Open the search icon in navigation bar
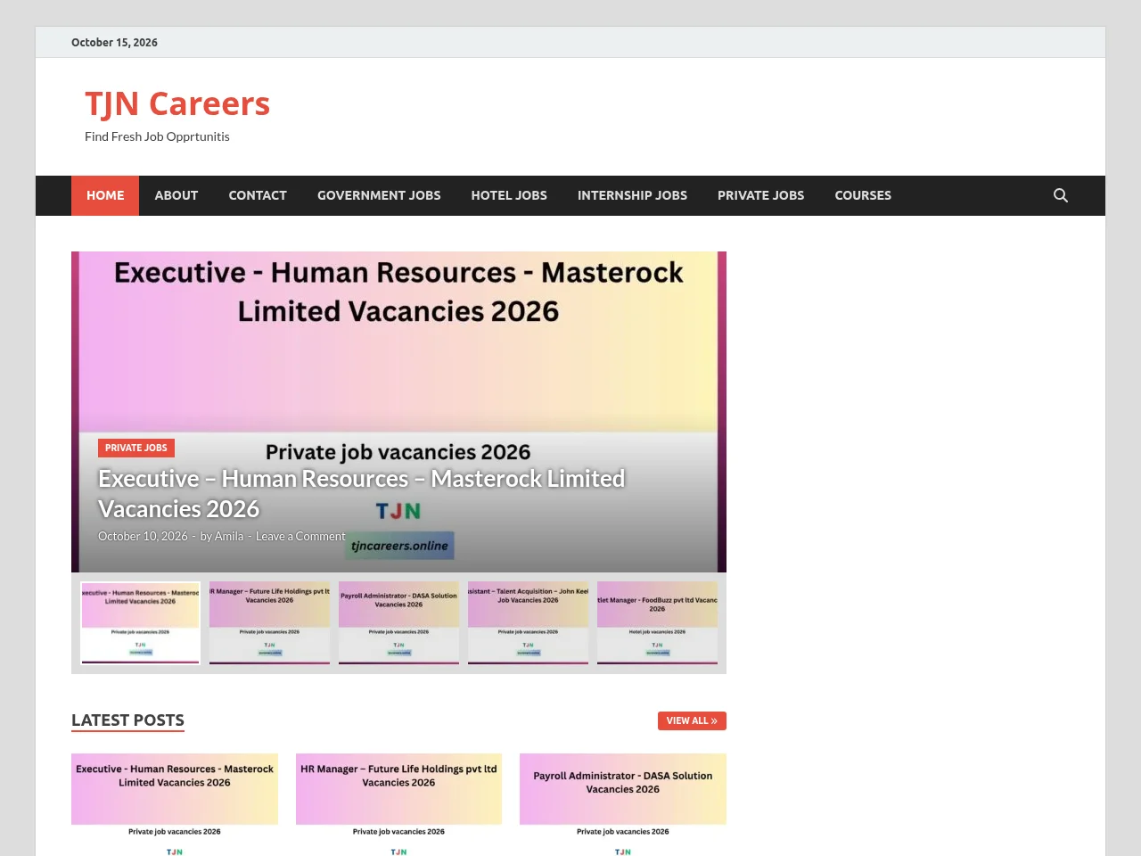Image resolution: width=1141 pixels, height=856 pixels. pos(1061,195)
